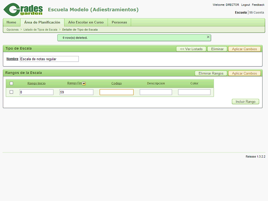Image resolution: width=268 pixels, height=201 pixels.
Task: Dismiss the '0 row(s) deleted' message
Action: [208, 37]
